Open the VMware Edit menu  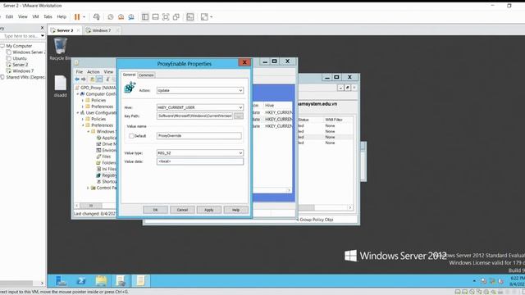point(9,16)
